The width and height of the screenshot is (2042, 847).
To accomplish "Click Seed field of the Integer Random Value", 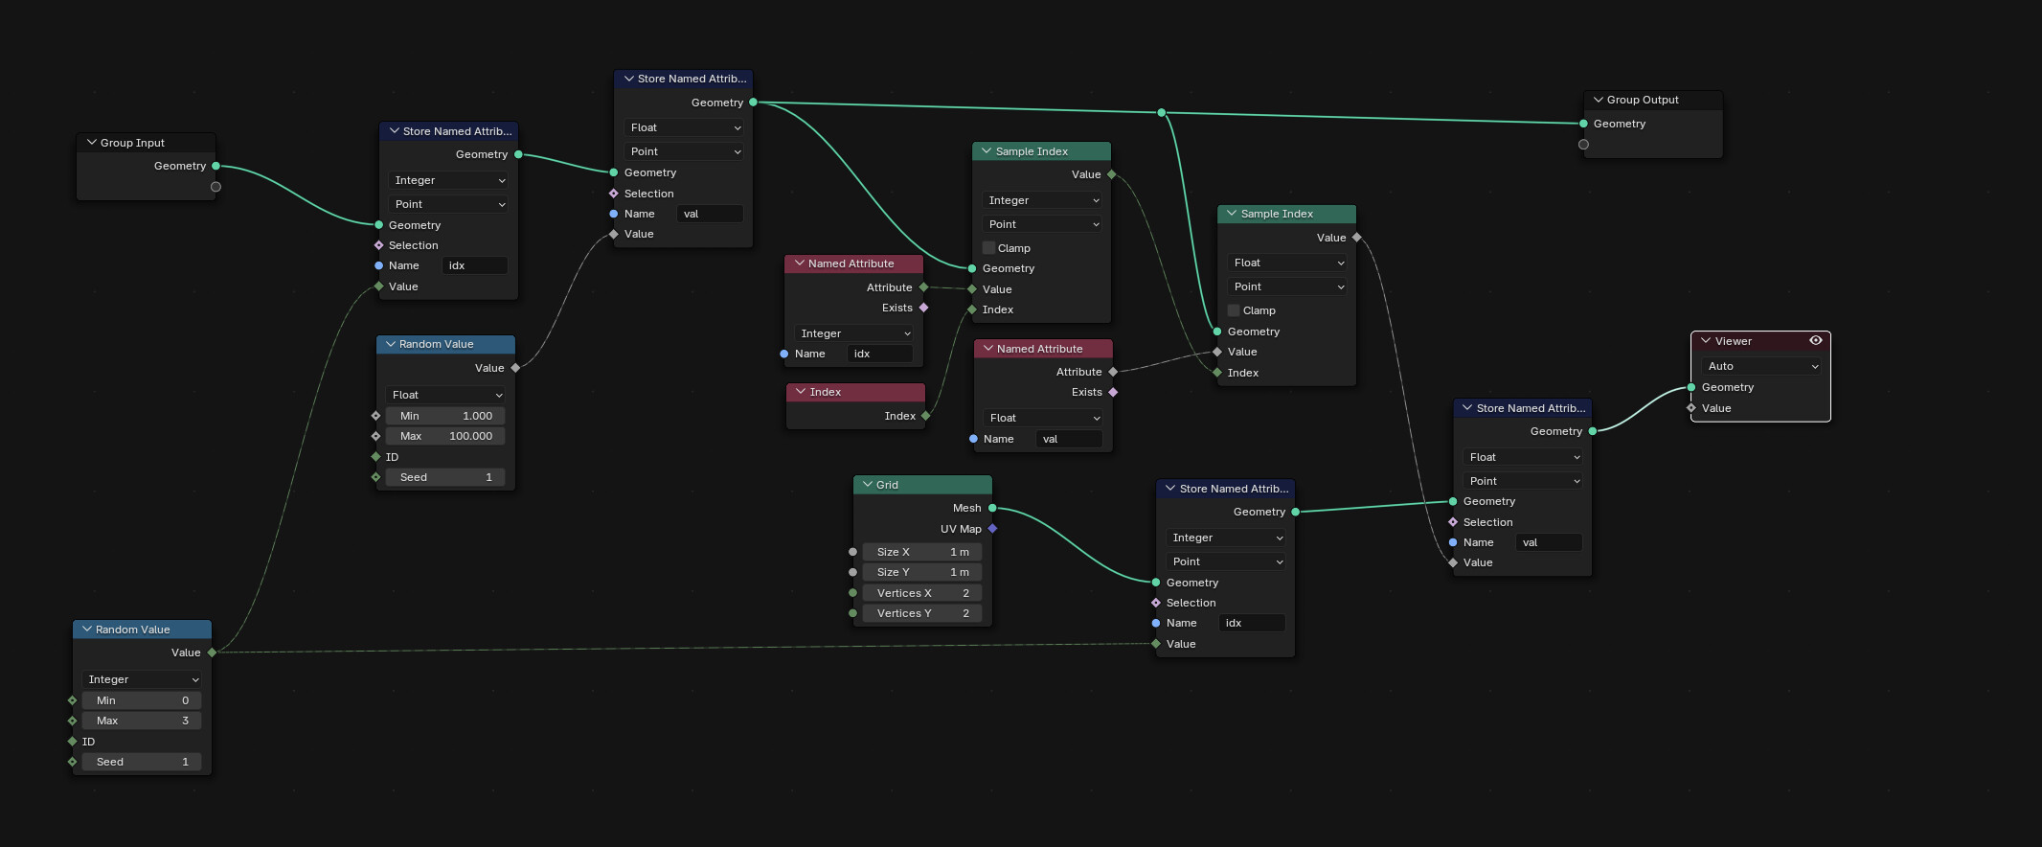I will point(142,762).
